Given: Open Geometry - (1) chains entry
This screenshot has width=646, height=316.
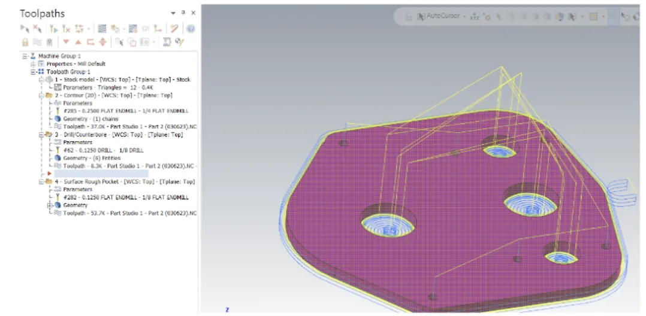Looking at the screenshot, I should click(90, 119).
